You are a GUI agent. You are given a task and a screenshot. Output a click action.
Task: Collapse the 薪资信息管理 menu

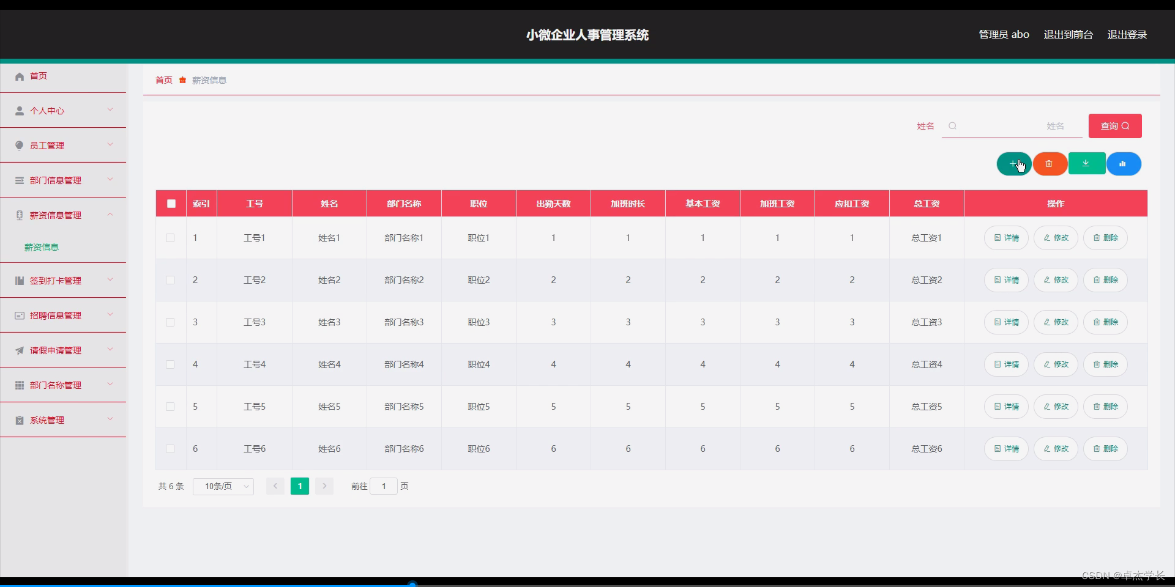110,215
